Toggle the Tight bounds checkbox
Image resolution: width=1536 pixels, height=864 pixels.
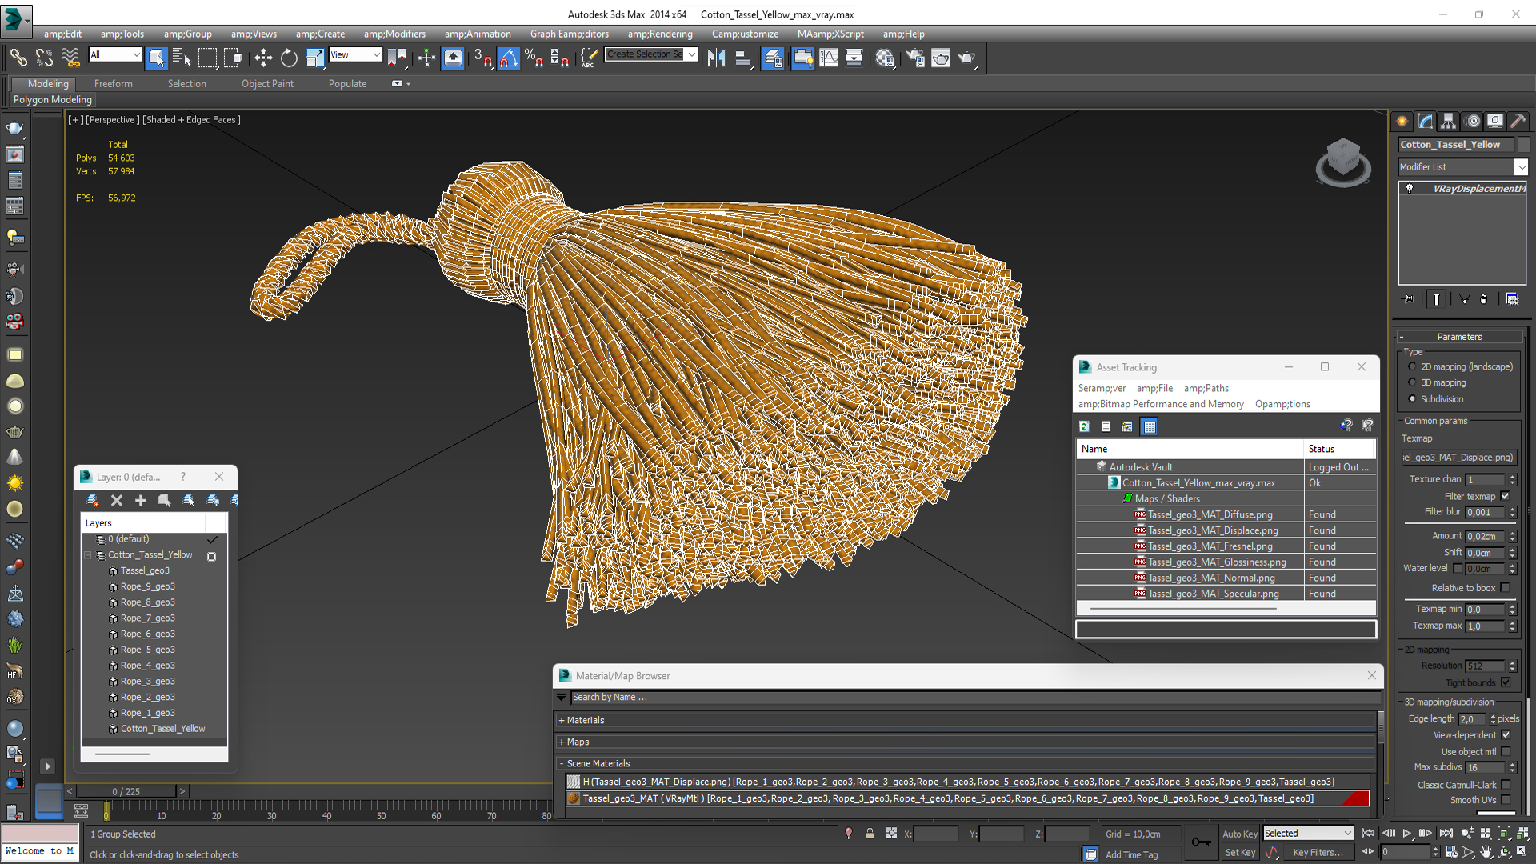pos(1506,682)
